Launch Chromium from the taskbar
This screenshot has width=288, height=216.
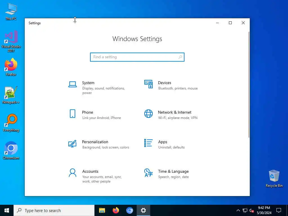129,210
